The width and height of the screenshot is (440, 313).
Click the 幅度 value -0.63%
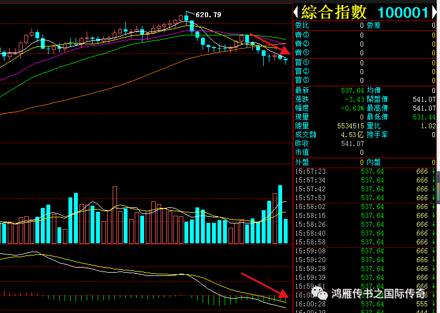pos(352,108)
